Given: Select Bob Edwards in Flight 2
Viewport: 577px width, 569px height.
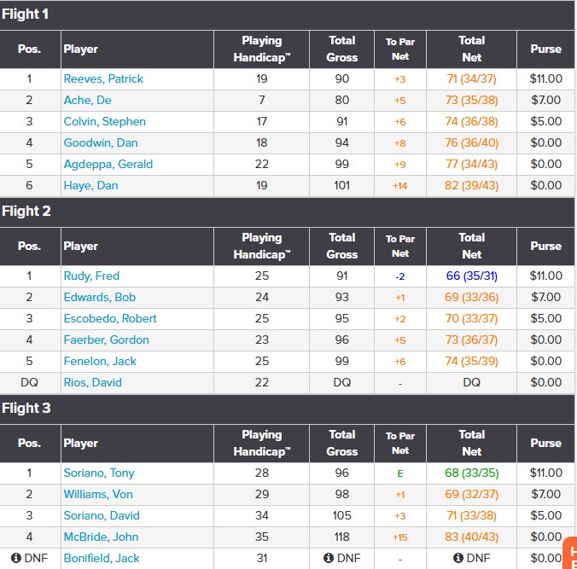Looking at the screenshot, I should point(99,297).
